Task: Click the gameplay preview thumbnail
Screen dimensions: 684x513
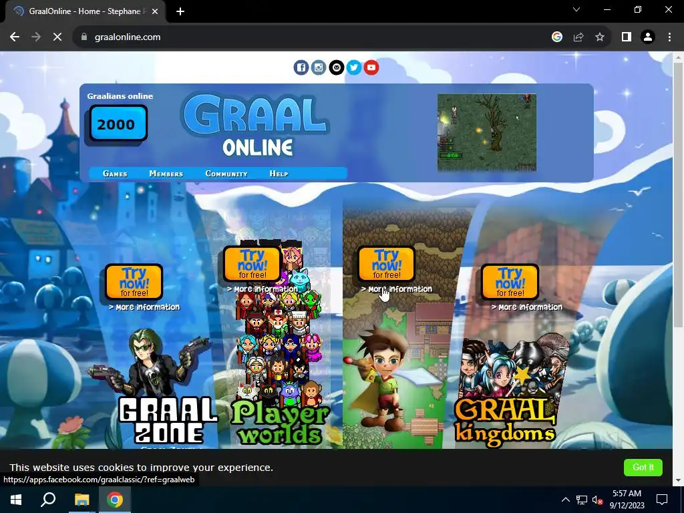Action: [x=487, y=132]
